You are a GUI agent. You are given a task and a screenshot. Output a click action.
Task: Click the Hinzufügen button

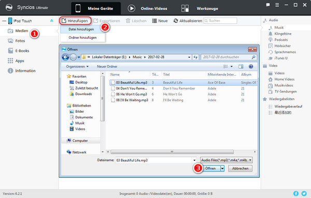click(75, 21)
